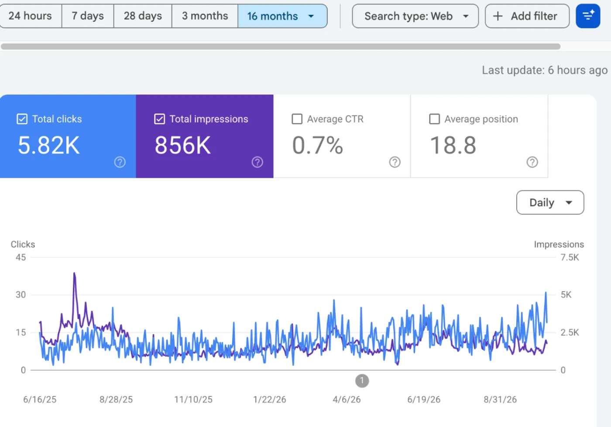Click the plus icon in Add filter
This screenshot has height=427, width=611.
tap(498, 16)
